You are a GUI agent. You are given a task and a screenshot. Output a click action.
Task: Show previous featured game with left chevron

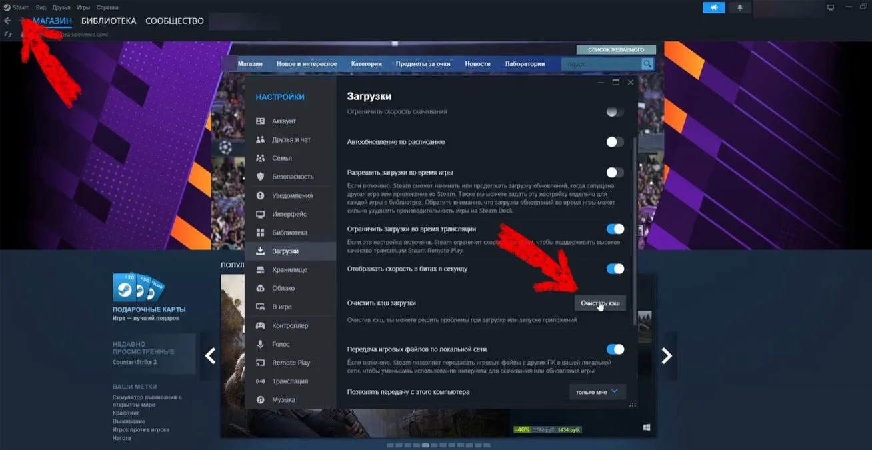(210, 356)
